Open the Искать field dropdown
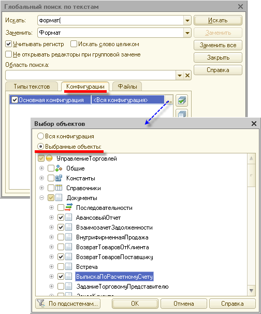Viewport: 261px width, 314px height. point(187,20)
